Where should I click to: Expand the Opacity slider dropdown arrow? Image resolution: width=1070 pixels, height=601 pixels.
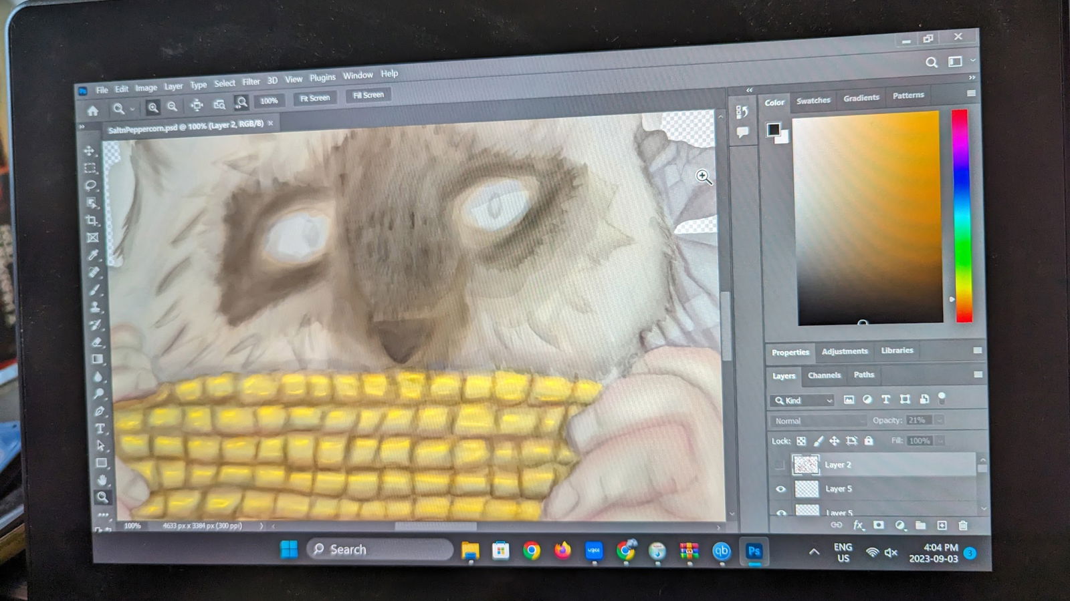pos(939,420)
